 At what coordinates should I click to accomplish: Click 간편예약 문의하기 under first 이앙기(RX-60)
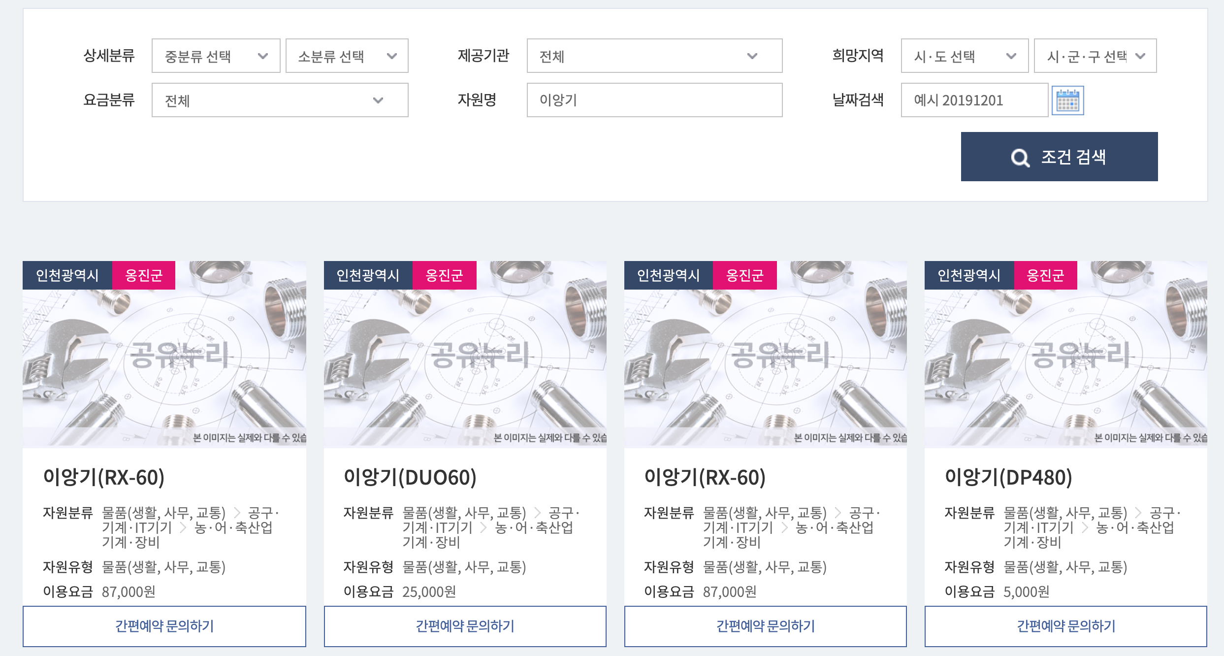pyautogui.click(x=164, y=626)
